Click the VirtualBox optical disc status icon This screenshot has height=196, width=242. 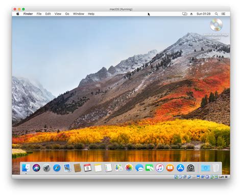[x=180, y=177]
